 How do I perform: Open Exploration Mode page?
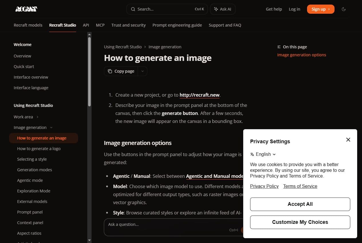(33, 191)
